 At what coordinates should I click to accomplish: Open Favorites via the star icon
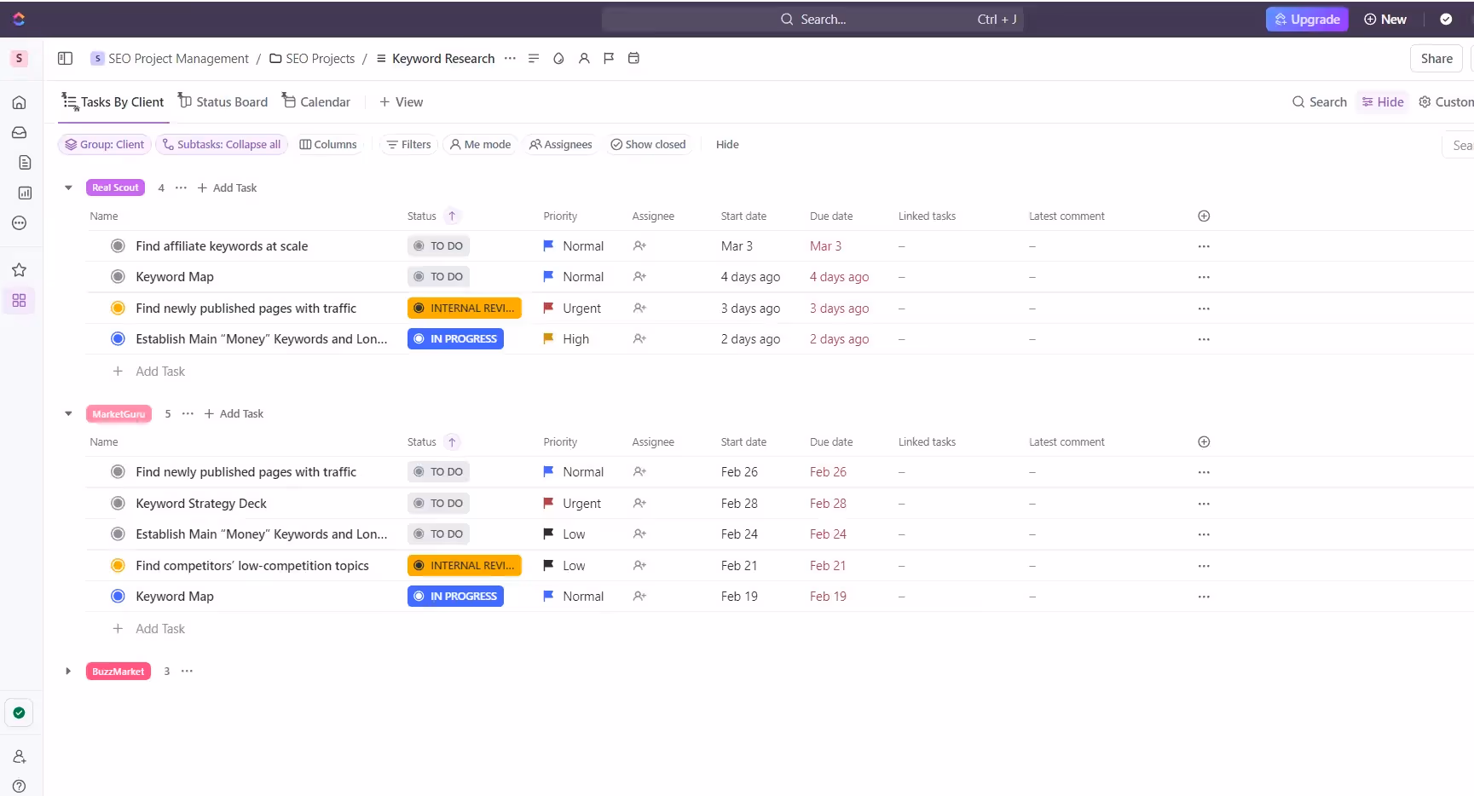click(19, 269)
